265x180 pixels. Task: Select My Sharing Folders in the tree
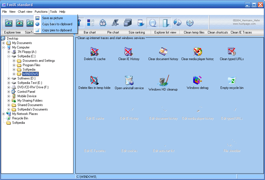tap(30, 101)
